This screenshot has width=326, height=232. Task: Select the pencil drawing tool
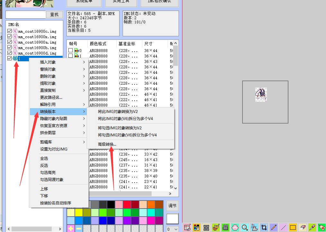[x=273, y=228]
